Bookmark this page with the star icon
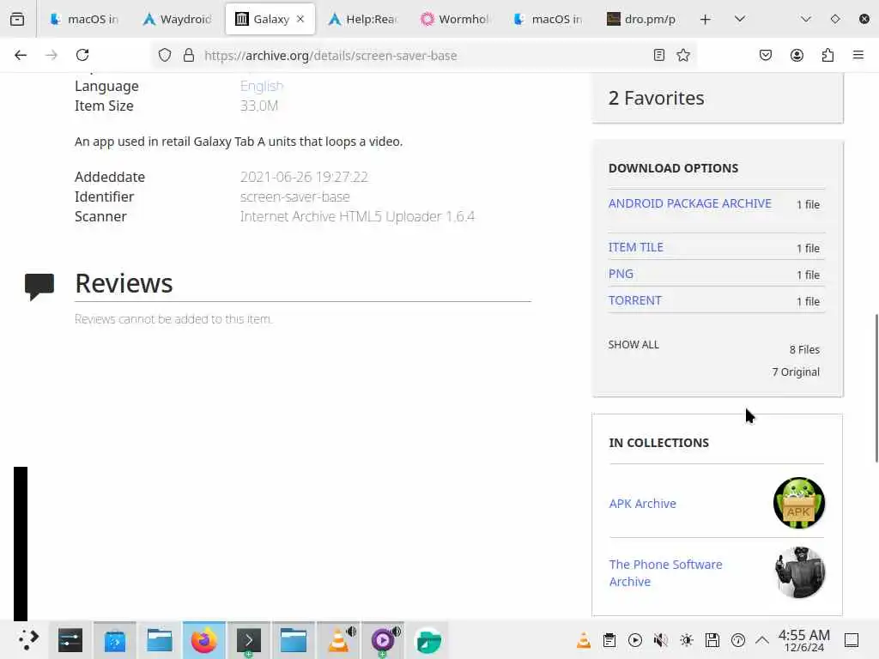The width and height of the screenshot is (879, 659). (682, 55)
